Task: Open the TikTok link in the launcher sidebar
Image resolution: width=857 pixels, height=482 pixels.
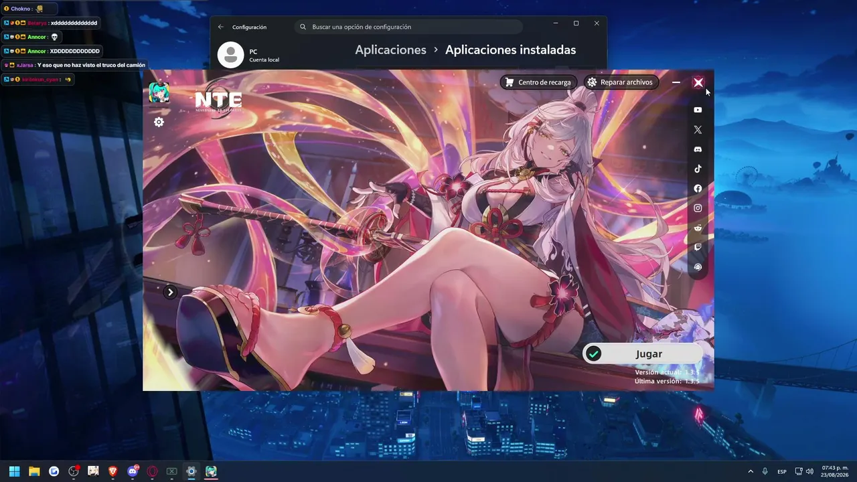Action: (x=698, y=169)
